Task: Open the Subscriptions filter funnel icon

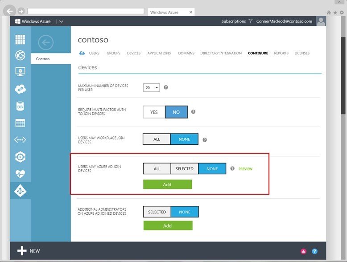Action: tap(251, 21)
